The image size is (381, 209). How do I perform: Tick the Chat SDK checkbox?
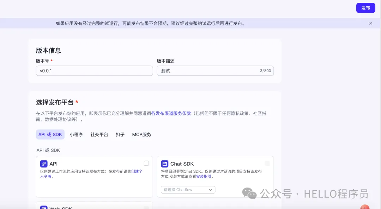[x=267, y=163]
